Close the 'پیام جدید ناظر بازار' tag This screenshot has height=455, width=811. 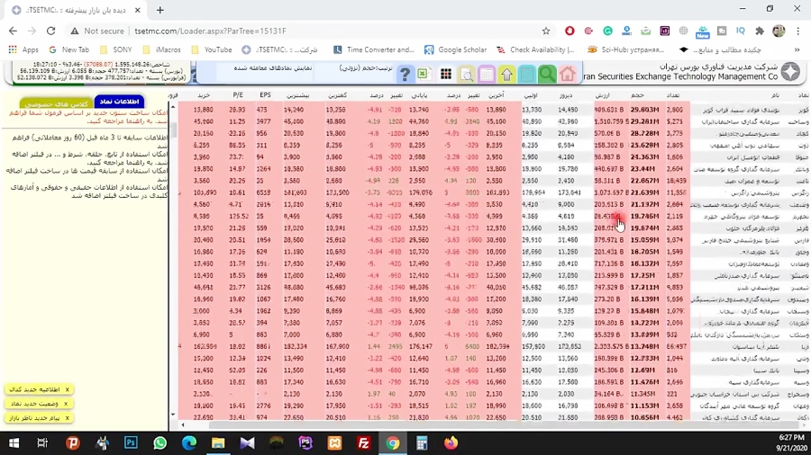point(67,418)
